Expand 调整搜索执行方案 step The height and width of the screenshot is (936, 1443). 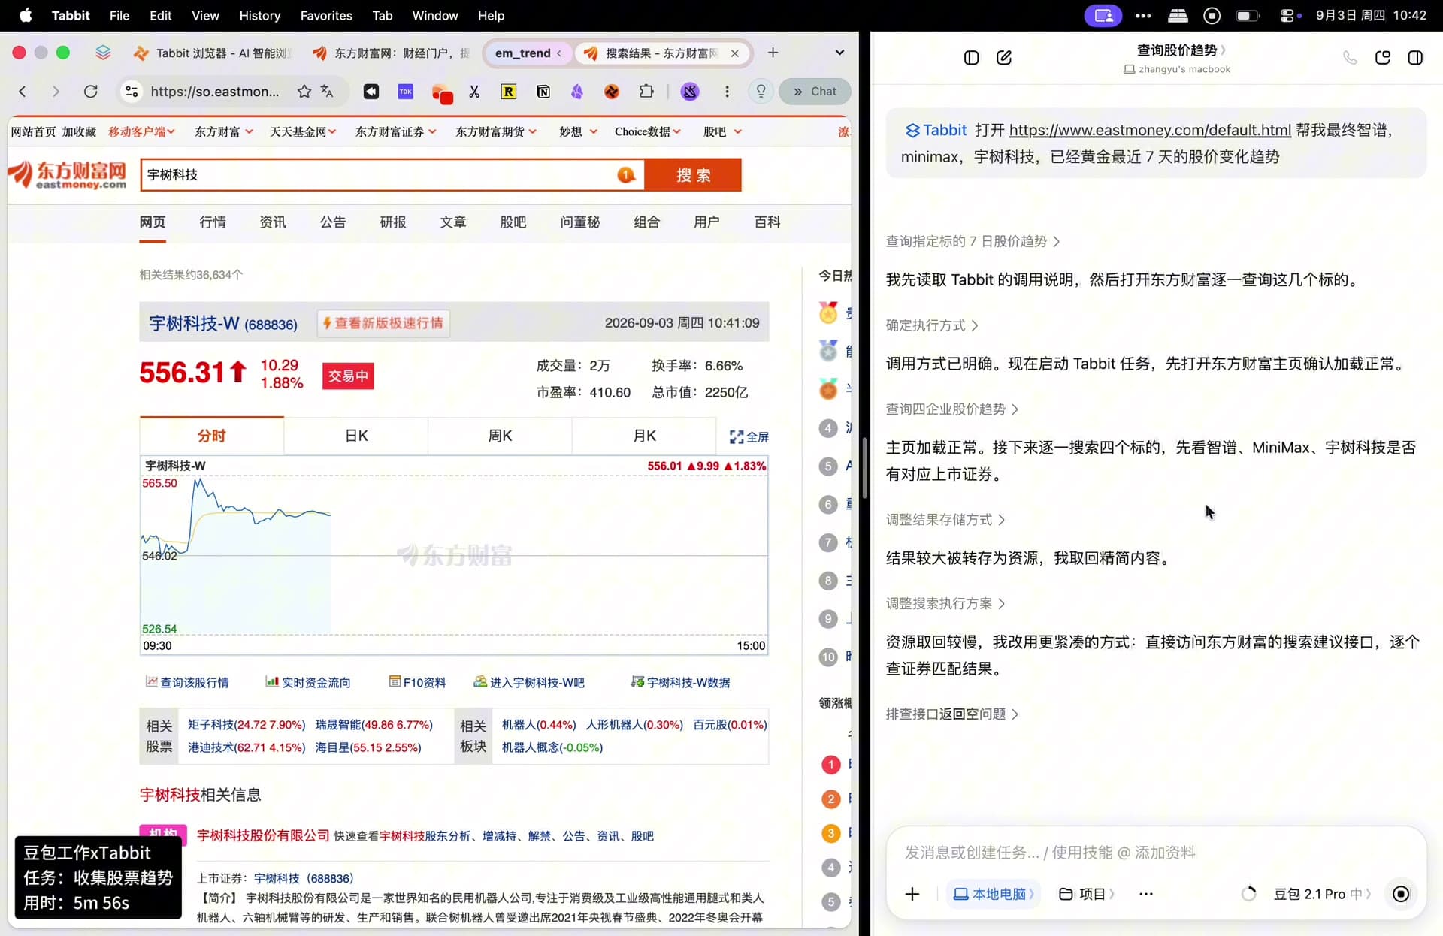point(945,603)
